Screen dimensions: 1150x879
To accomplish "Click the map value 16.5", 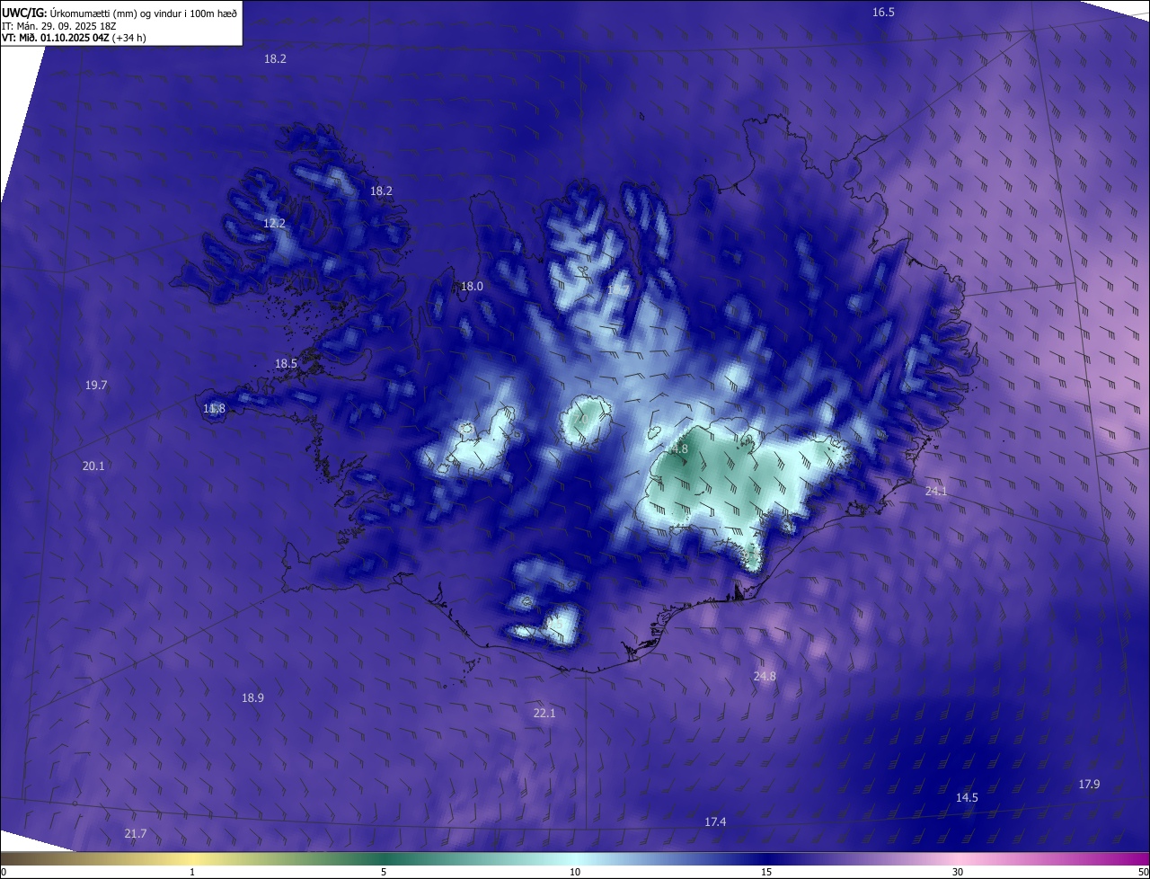I will [884, 12].
